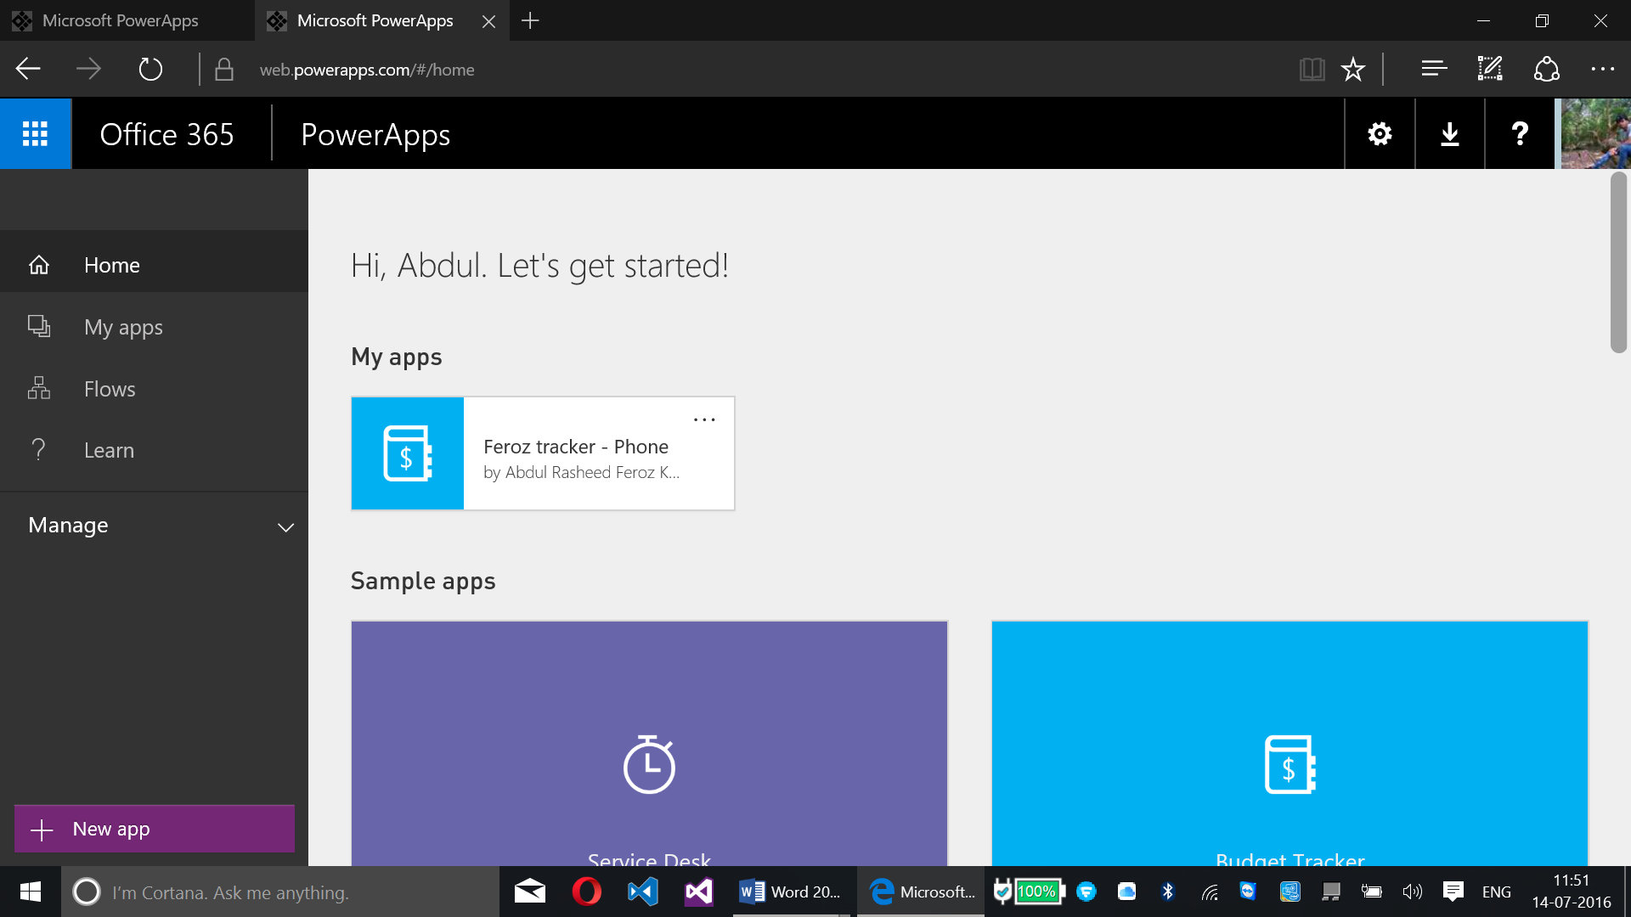
Task: Open Bluetooth tray icon
Action: [1168, 892]
